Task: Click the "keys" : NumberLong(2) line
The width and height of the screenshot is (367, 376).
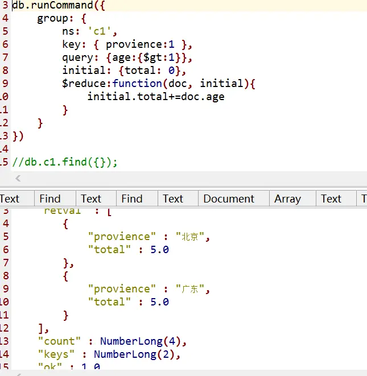Action: point(109,354)
